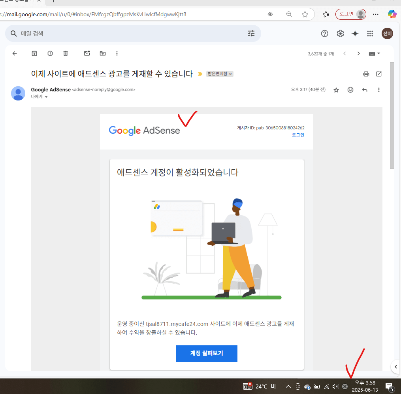The height and width of the screenshot is (394, 401).
Task: Mark email as unread
Action: (87, 53)
